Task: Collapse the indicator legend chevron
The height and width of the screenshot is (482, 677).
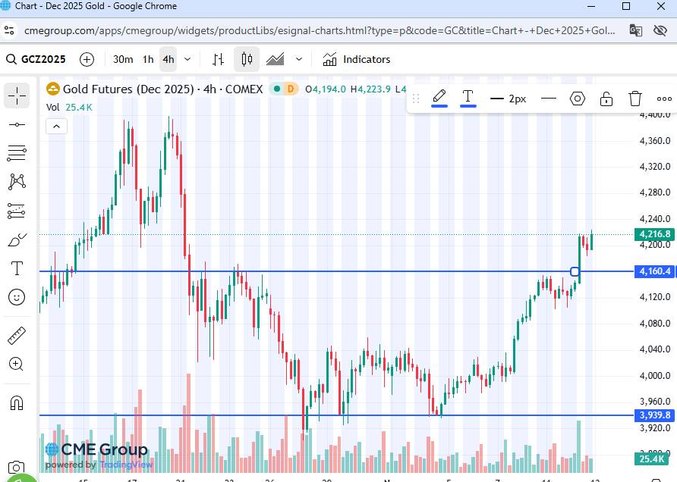Action: click(x=57, y=127)
